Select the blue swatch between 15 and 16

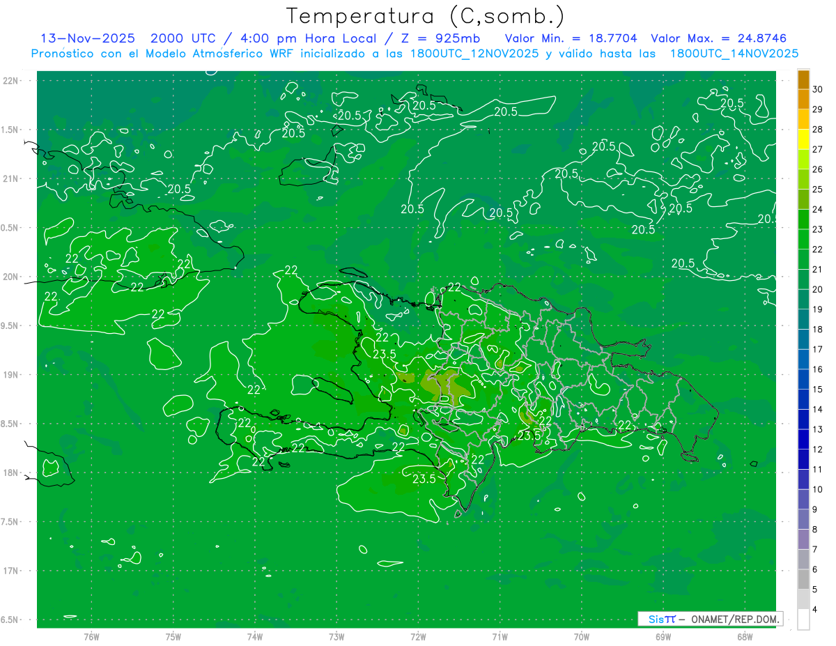pos(803,379)
